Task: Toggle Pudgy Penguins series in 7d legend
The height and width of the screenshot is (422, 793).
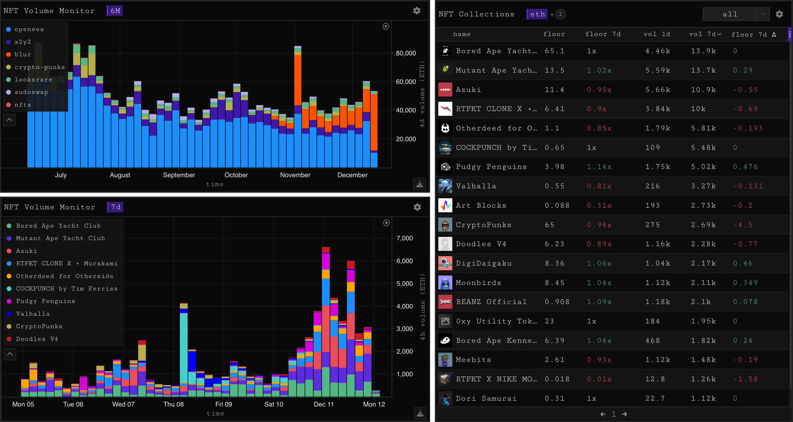Action: click(x=45, y=301)
